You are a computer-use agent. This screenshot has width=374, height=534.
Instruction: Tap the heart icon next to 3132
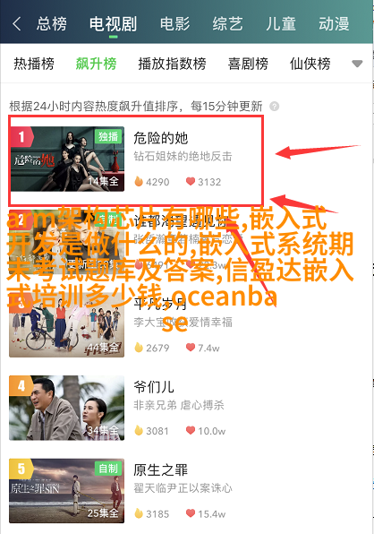191,181
